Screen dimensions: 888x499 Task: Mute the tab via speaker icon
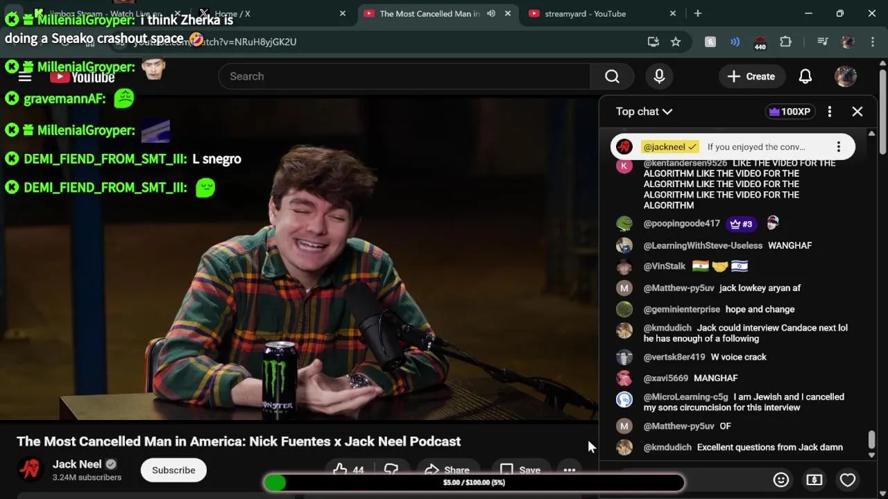click(491, 13)
